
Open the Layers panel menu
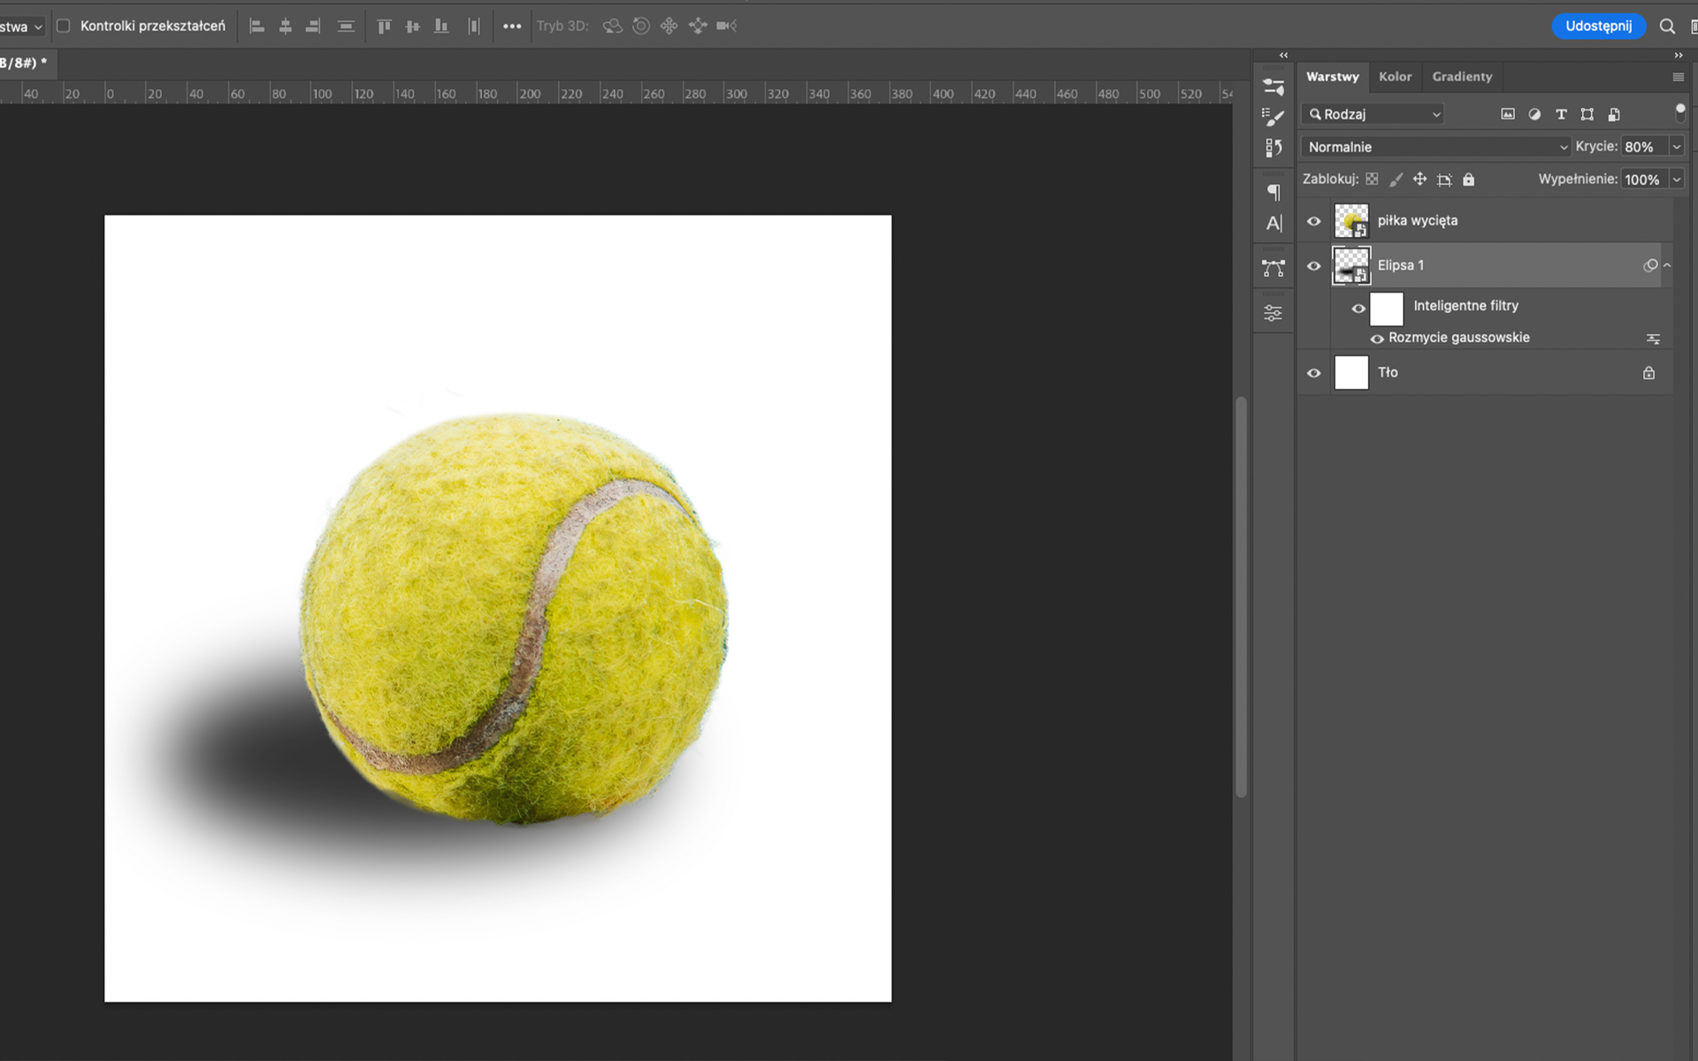coord(1678,77)
